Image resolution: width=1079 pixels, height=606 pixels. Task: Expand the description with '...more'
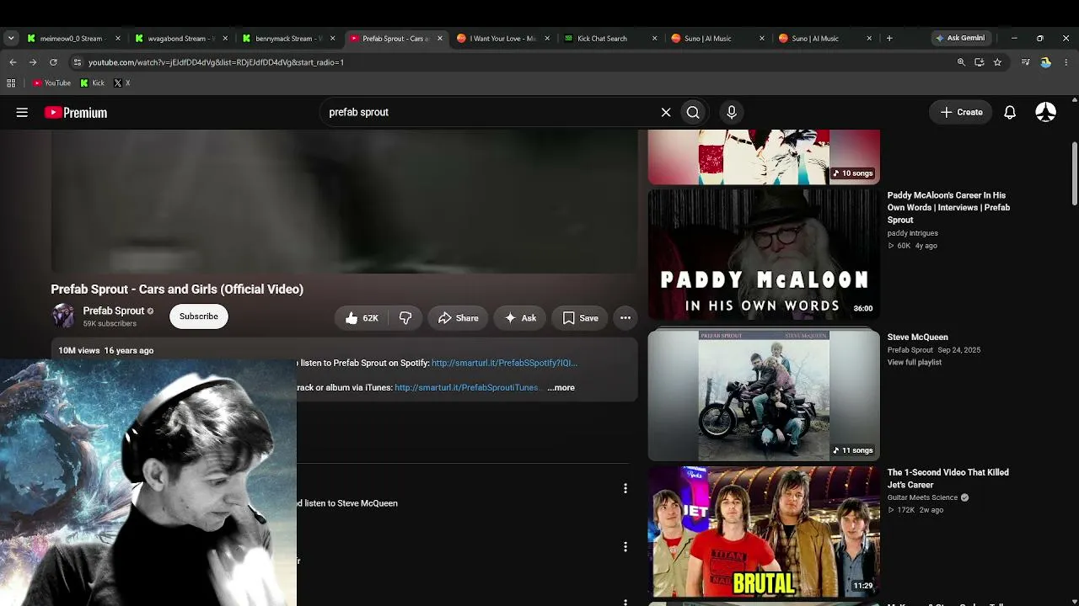[x=561, y=387]
